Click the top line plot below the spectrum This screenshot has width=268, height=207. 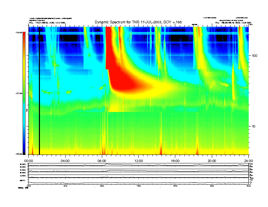pos(138,165)
